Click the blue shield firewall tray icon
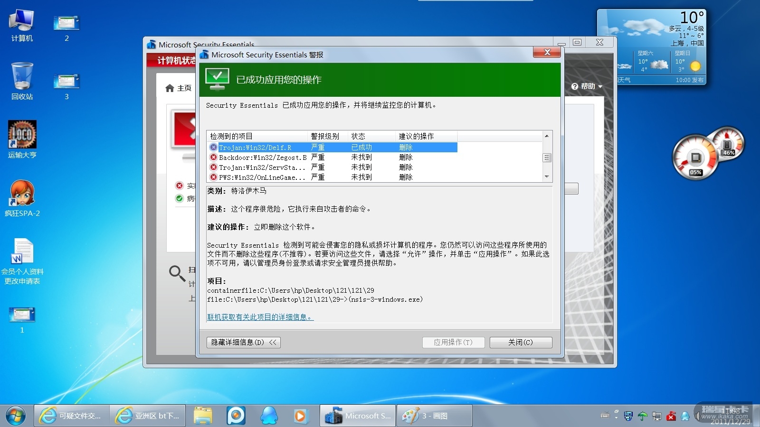Screen dimensions: 760x427 [628, 416]
